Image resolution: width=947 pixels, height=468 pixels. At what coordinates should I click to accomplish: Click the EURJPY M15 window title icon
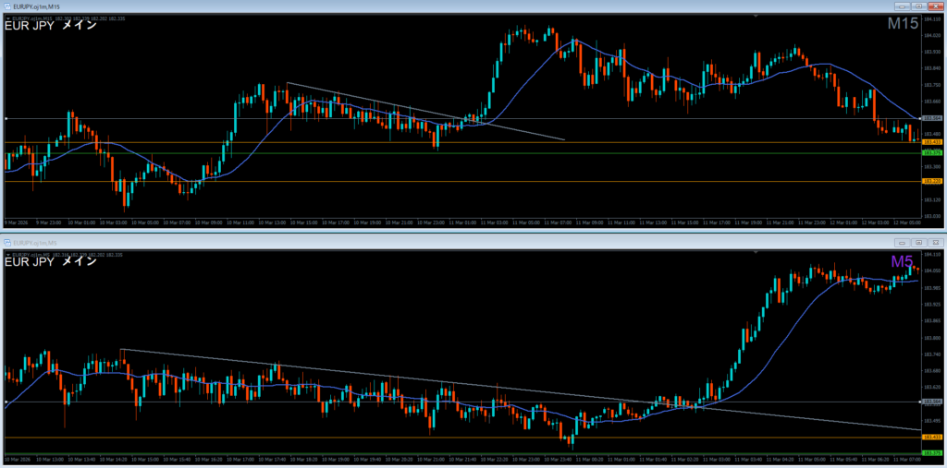click(x=6, y=6)
